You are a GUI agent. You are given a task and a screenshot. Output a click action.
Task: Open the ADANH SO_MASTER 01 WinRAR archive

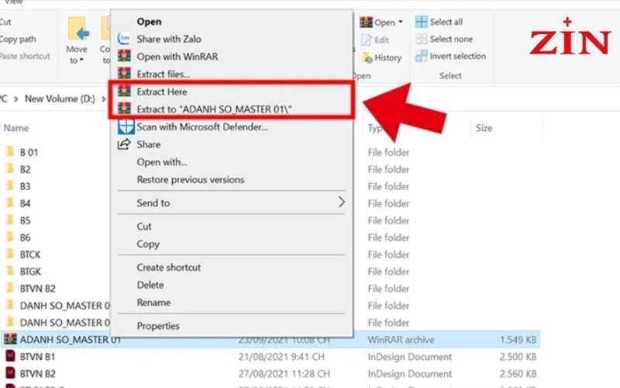[x=70, y=339]
